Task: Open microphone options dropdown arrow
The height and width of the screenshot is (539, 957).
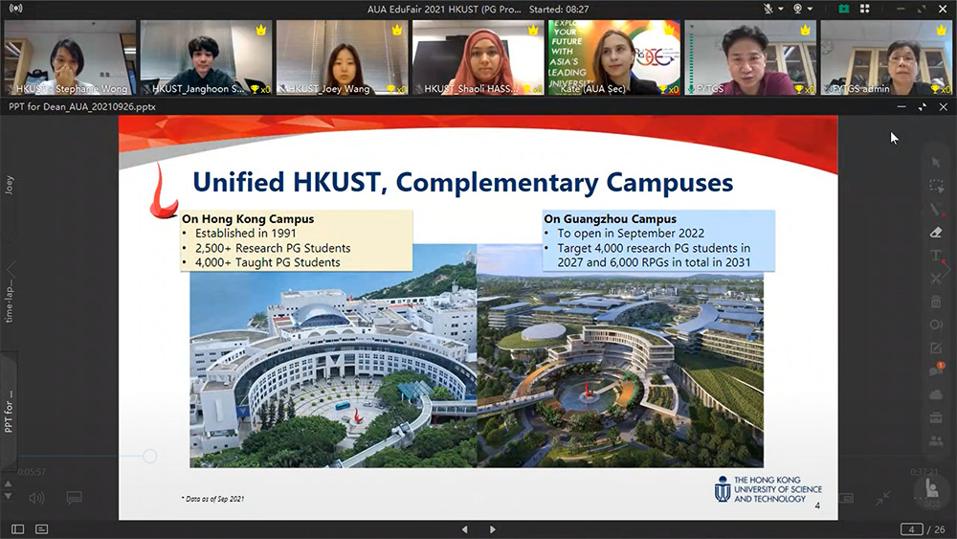Action: [x=781, y=10]
